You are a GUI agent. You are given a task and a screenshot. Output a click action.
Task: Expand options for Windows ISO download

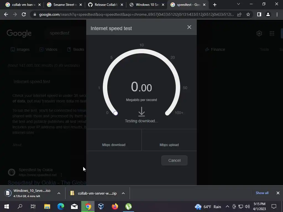tap(59, 193)
